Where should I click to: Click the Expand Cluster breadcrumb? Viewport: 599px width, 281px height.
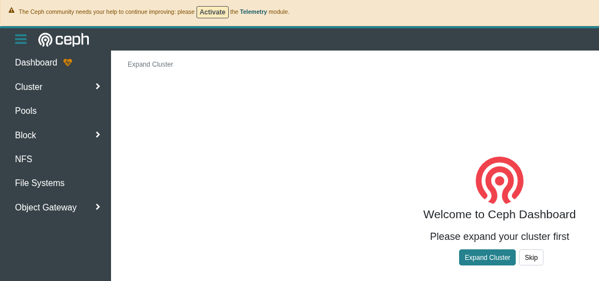pos(150,64)
